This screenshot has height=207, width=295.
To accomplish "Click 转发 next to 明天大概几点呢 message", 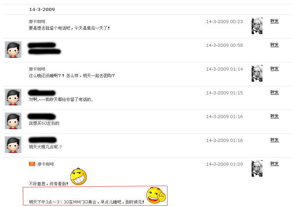I will (x=274, y=140).
